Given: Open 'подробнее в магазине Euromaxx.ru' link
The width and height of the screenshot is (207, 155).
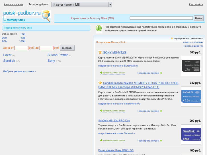Looking at the screenshot, I should (118, 66).
